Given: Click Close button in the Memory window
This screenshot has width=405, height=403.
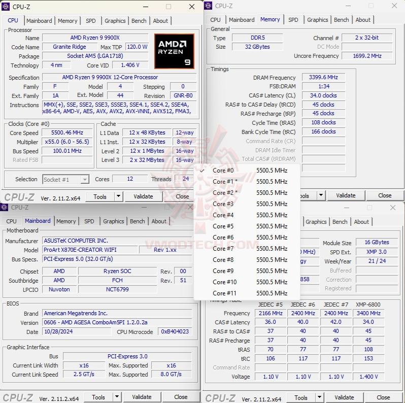Looking at the screenshot, I should [x=385, y=195].
